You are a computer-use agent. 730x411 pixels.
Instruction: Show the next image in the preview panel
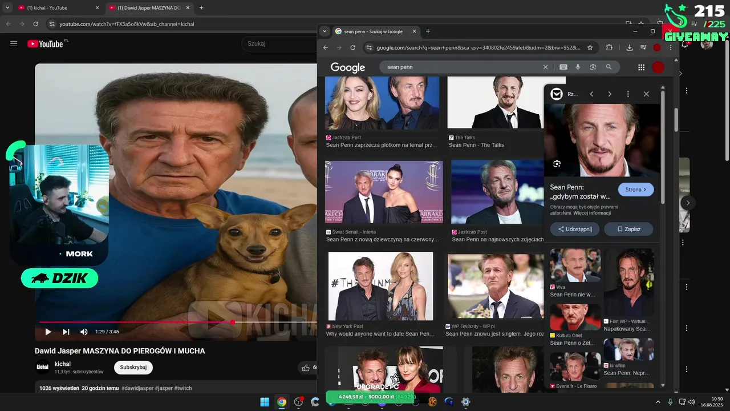click(610, 94)
